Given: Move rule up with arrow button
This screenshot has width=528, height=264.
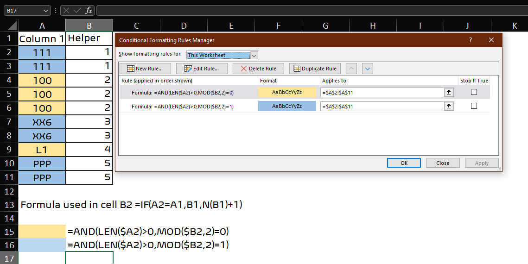Looking at the screenshot, I should point(351,69).
